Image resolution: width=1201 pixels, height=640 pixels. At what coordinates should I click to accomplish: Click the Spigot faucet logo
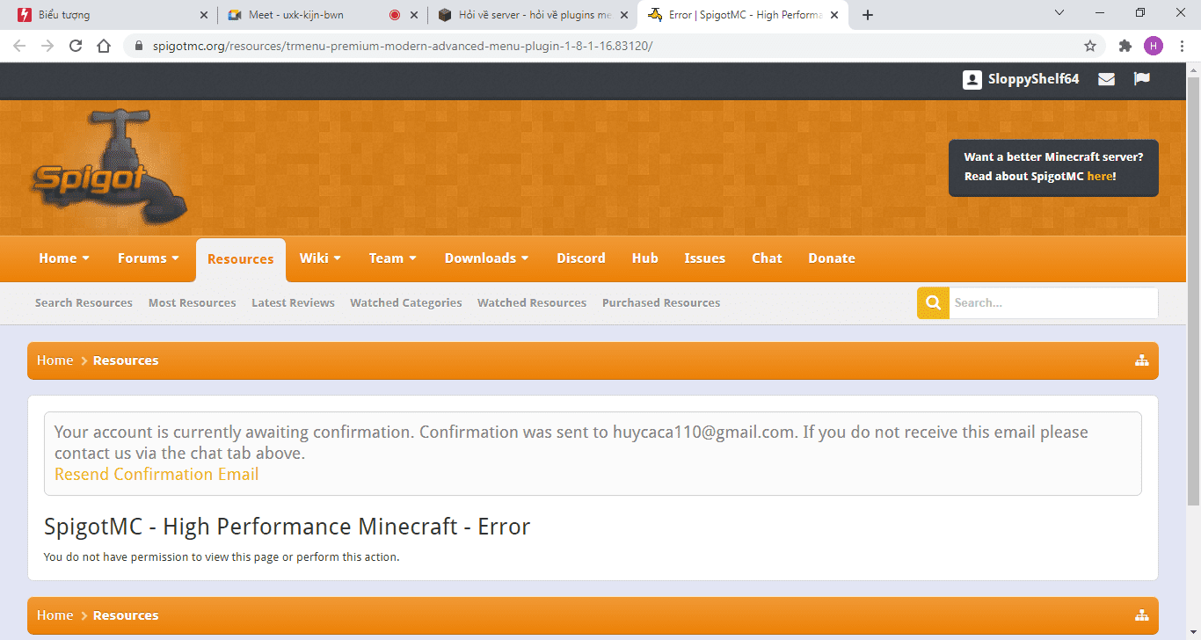[110, 167]
